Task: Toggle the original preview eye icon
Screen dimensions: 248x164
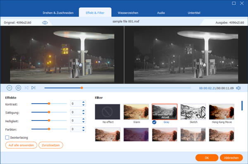Action: [45, 23]
